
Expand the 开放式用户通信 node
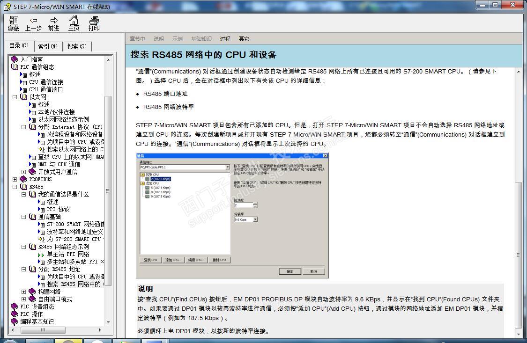[23, 172]
